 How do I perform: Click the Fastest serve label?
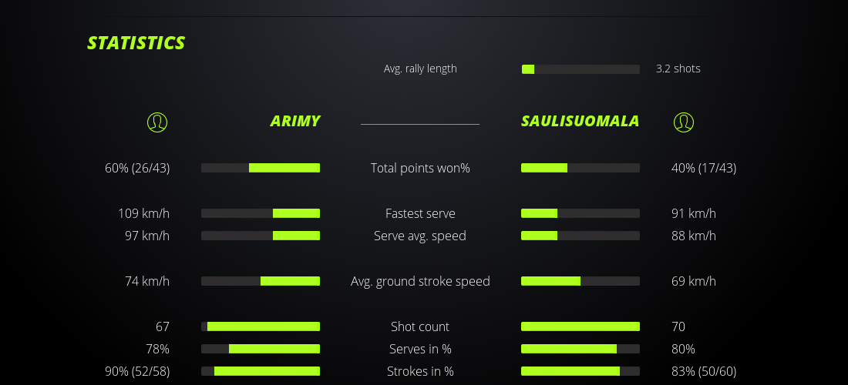coord(420,213)
